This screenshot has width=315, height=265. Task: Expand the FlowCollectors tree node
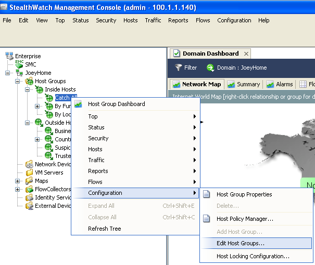coord(18,189)
